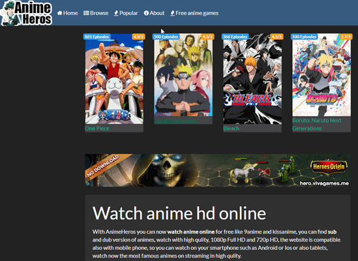Click the Anime Heros site logo

26,13
